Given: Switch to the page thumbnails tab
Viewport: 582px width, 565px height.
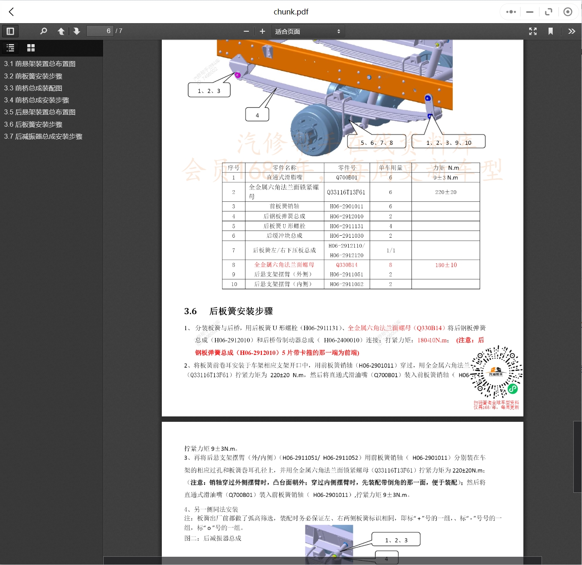Looking at the screenshot, I should click(31, 48).
